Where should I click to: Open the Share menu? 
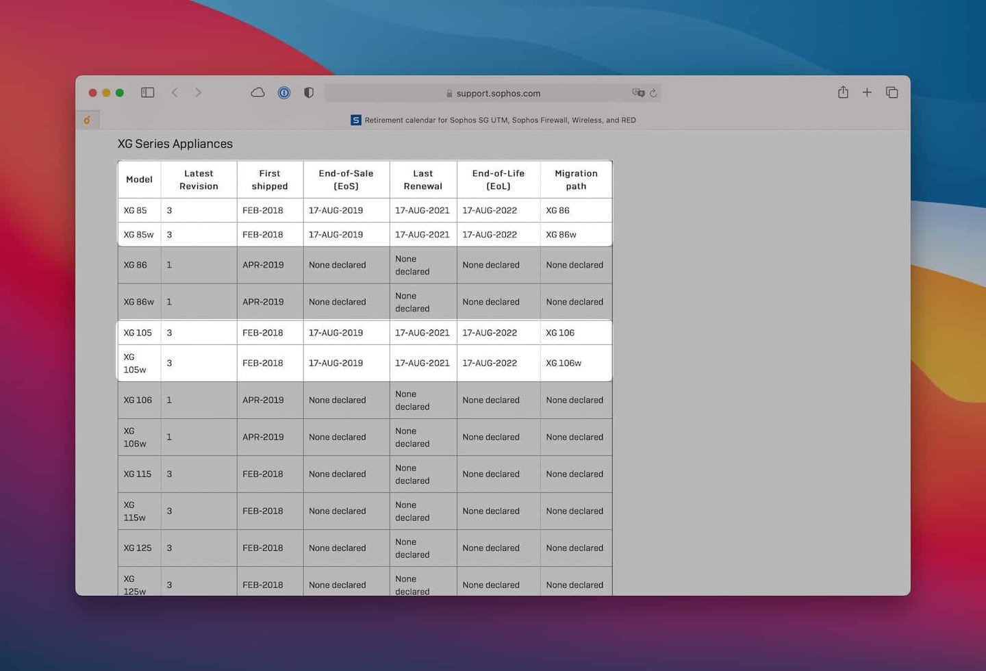pyautogui.click(x=843, y=92)
